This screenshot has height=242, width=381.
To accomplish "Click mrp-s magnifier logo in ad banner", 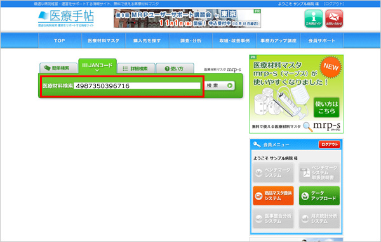I will 322,126.
